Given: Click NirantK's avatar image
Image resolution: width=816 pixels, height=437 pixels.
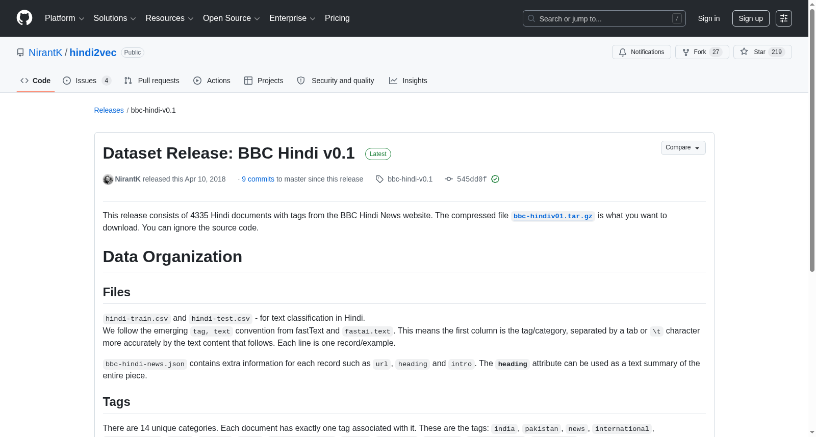Looking at the screenshot, I should 108,179.
